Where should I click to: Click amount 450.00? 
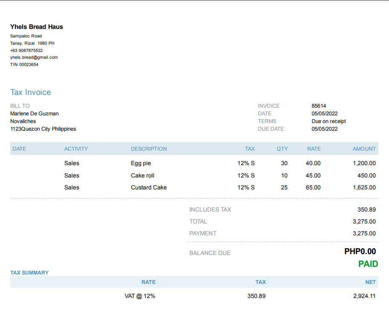click(367, 176)
